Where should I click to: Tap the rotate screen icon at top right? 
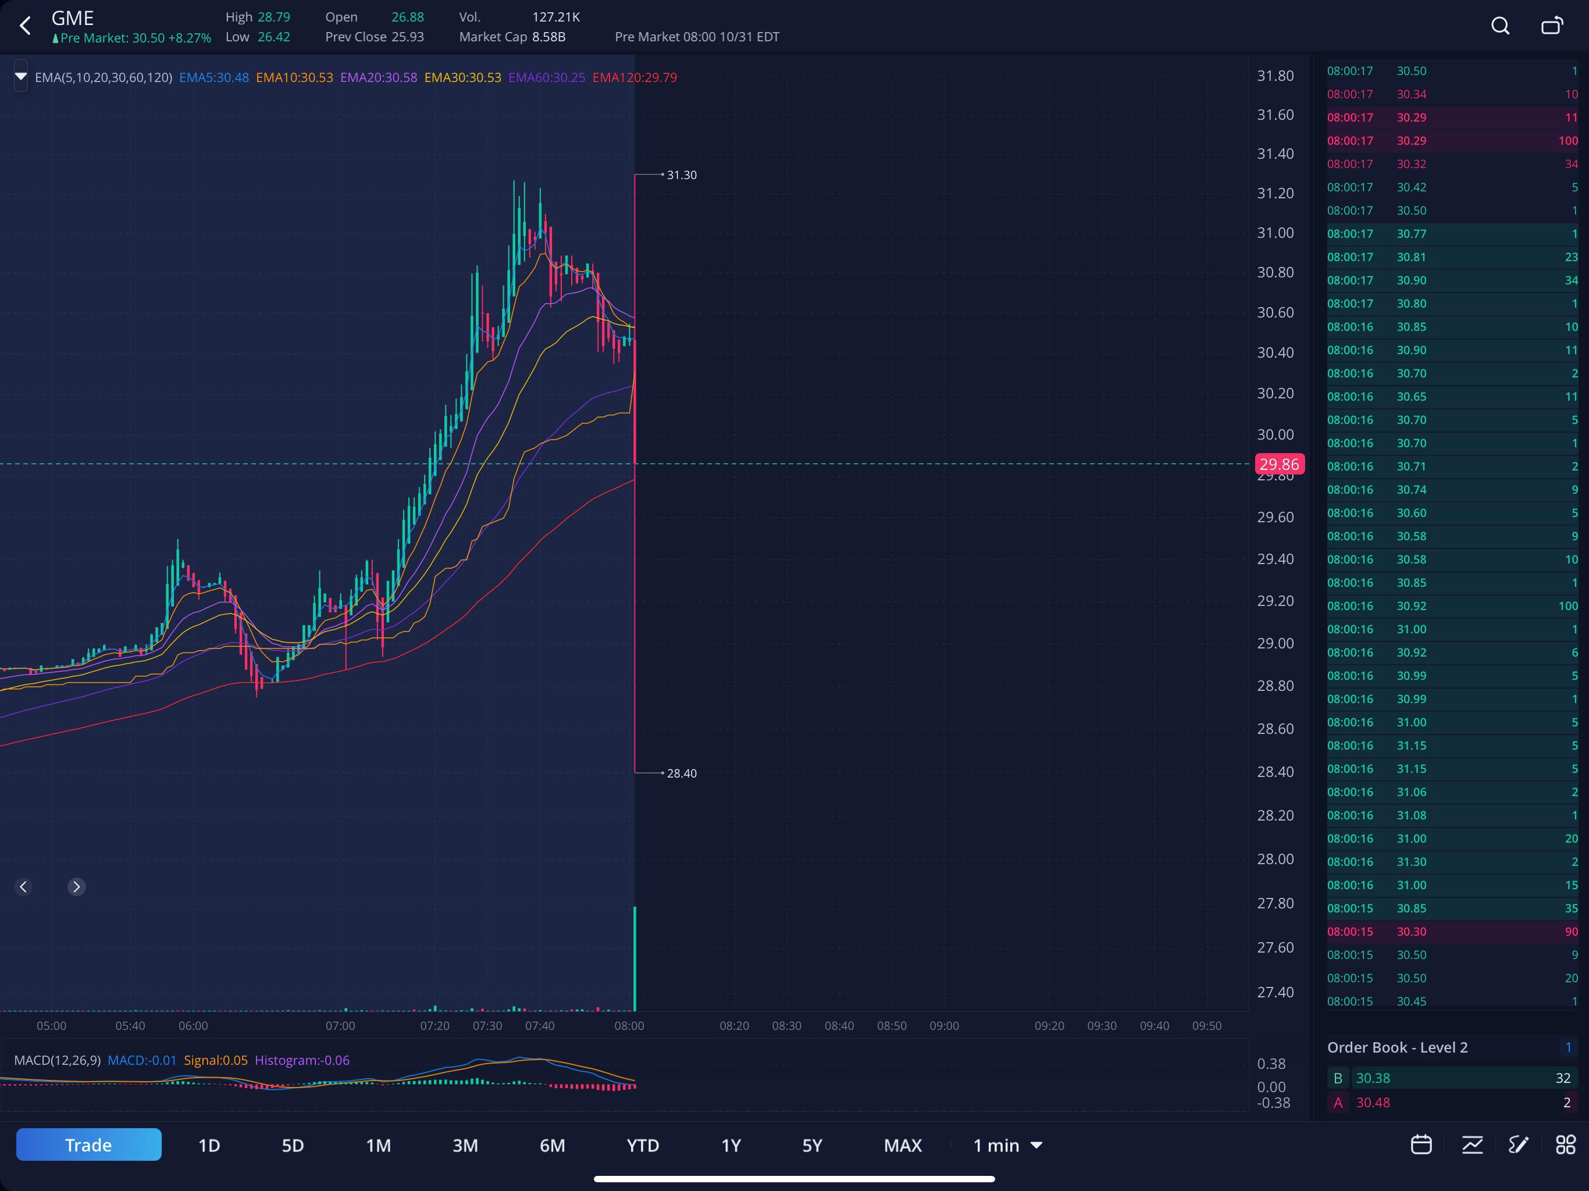[x=1552, y=27]
